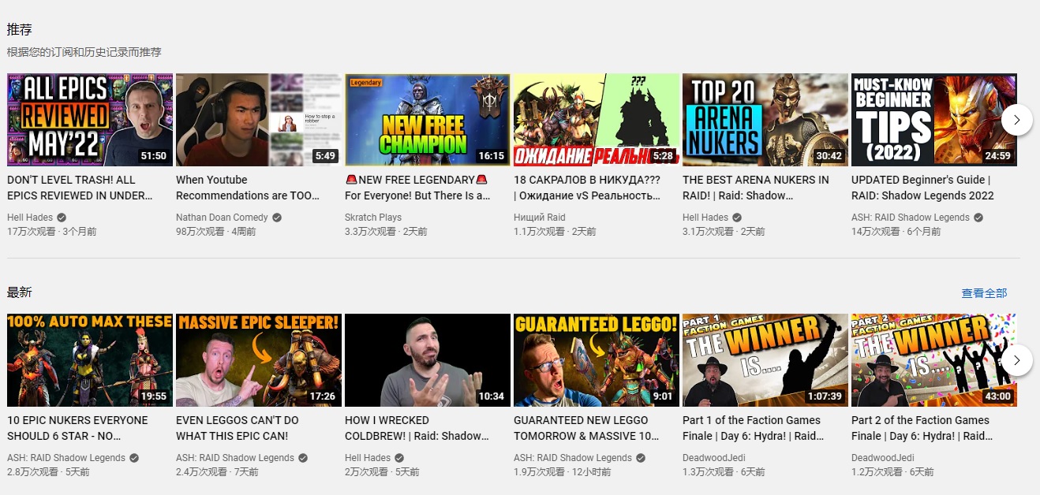Click the 推荐 section heading
The image size is (1040, 495).
click(x=20, y=30)
